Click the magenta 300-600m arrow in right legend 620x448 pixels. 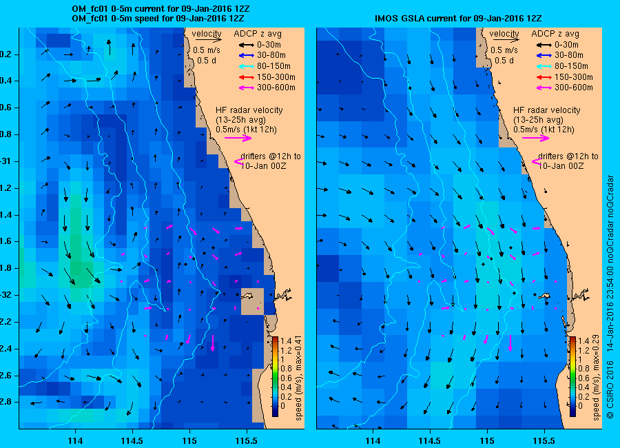tap(544, 88)
